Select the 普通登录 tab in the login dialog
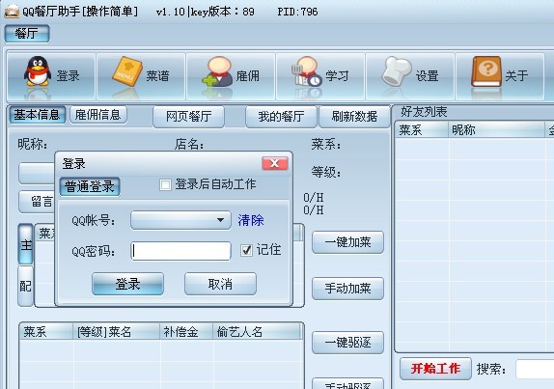Viewport: 554px width, 389px height. 90,186
